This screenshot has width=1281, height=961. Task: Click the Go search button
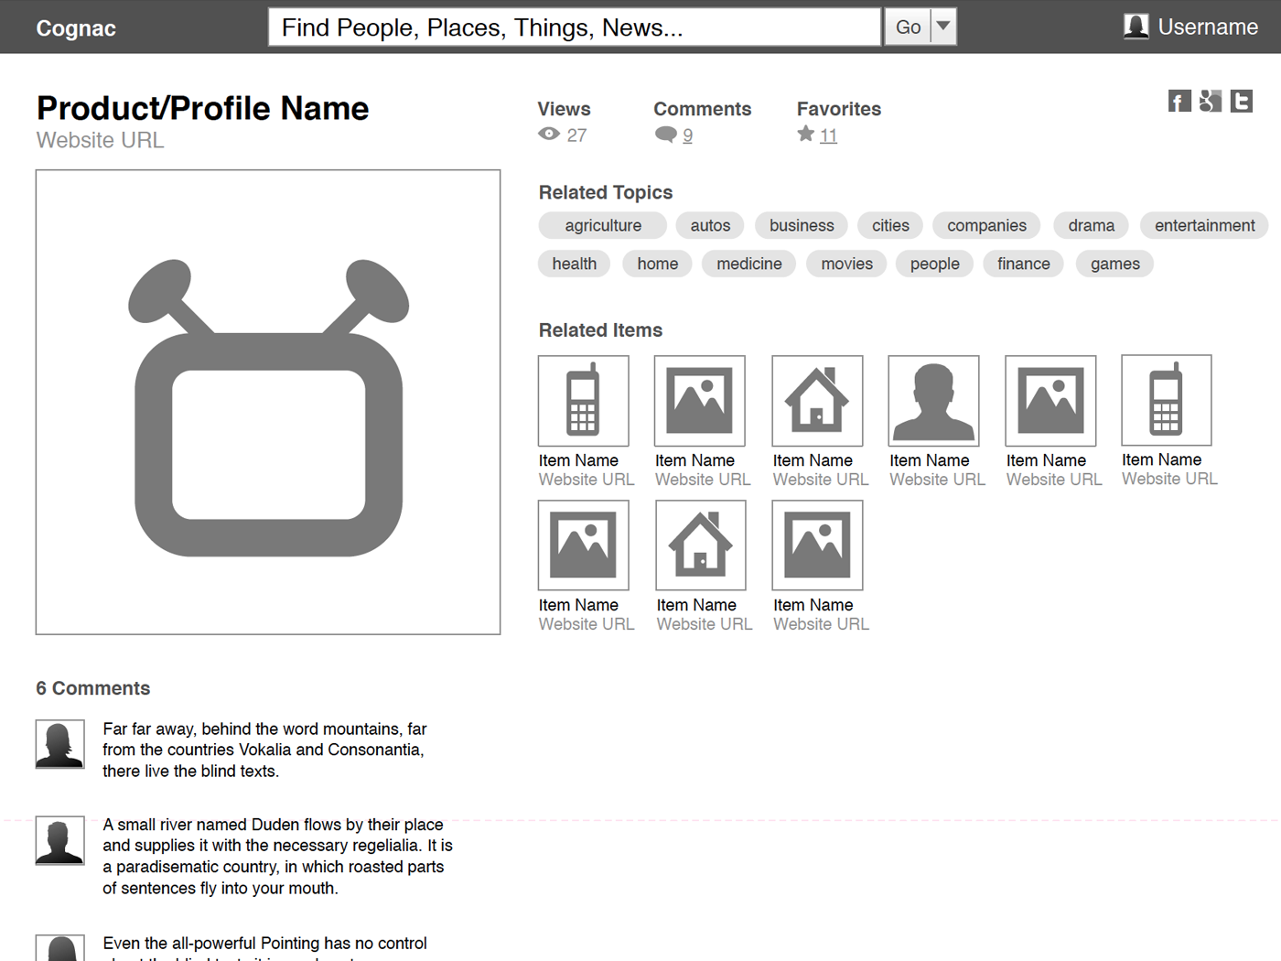click(x=908, y=27)
